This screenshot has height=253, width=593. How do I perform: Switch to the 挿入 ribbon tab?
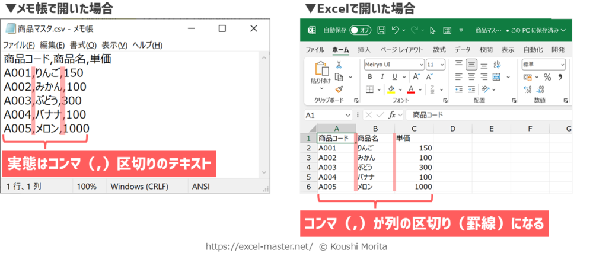[364, 50]
